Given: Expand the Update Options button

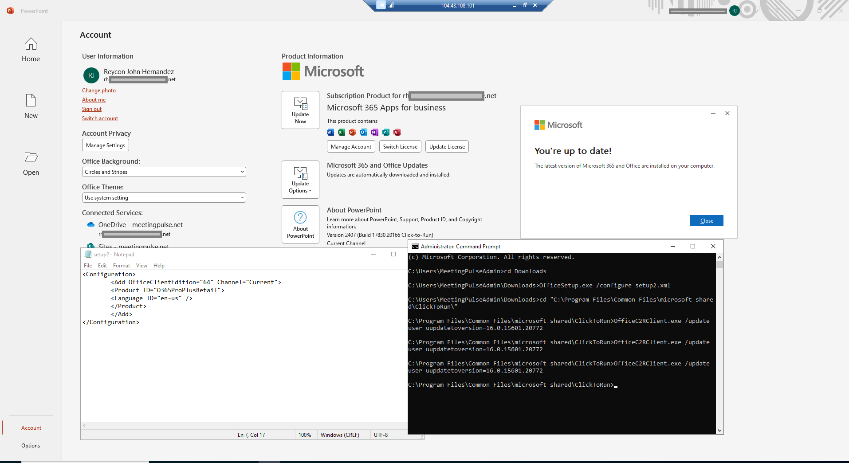Looking at the screenshot, I should (x=300, y=180).
